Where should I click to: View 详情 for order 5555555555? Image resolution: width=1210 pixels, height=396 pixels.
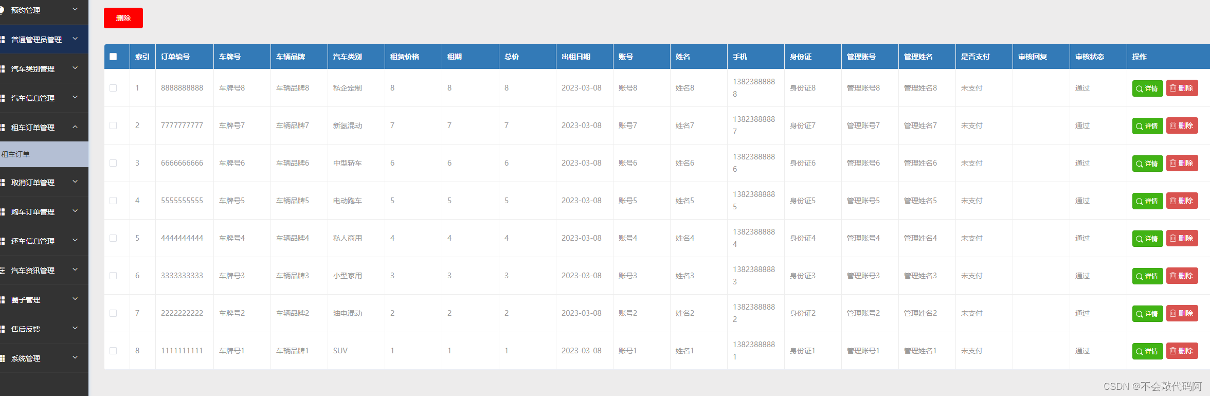click(1147, 201)
